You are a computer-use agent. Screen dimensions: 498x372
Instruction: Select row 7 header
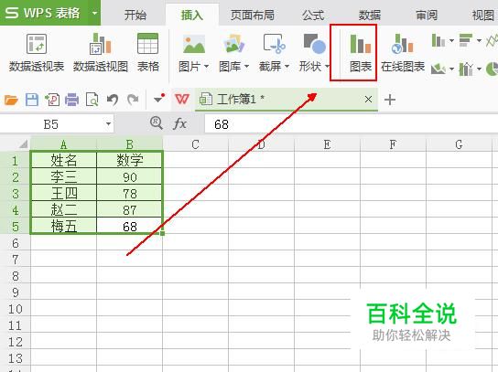[x=15, y=260]
